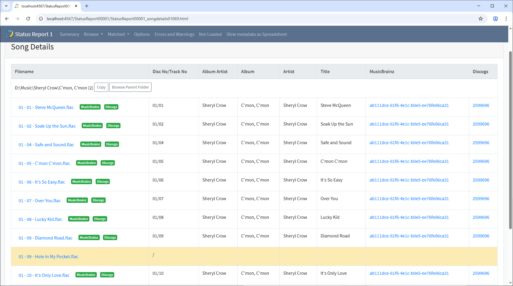Open the Options page
Image resolution: width=513 pixels, height=286 pixels.
[142, 34]
